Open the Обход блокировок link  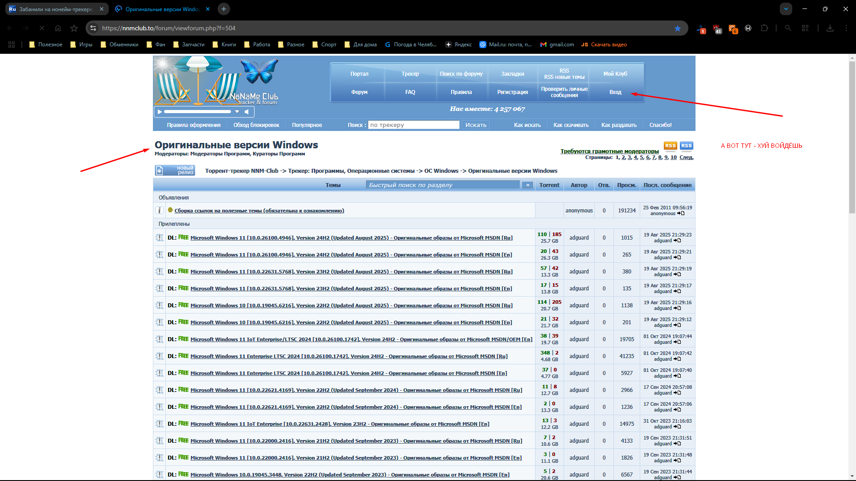256,125
